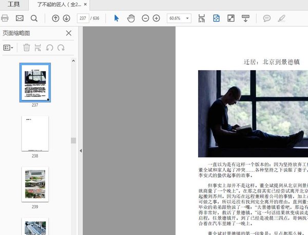Close the 了不起的匠人 document tab
Viewport: 308px width, 235px height.
[x=85, y=4]
